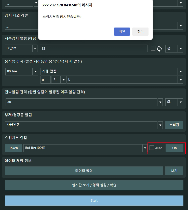Expand the L dropdown in motion detection
The image size is (188, 210).
coord(181,80)
